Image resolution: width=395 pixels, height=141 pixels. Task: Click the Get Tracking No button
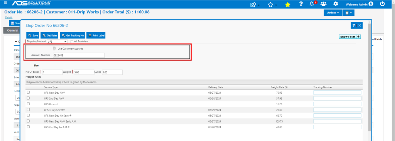coord(73,36)
